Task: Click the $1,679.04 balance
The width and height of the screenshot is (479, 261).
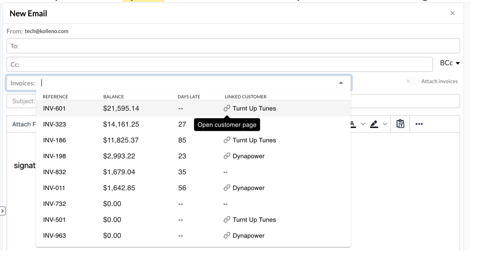Action: (x=119, y=172)
